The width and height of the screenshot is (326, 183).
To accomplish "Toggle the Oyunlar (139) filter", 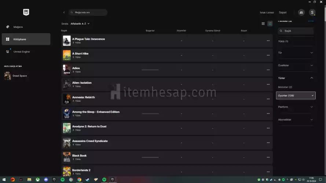I will [296, 96].
